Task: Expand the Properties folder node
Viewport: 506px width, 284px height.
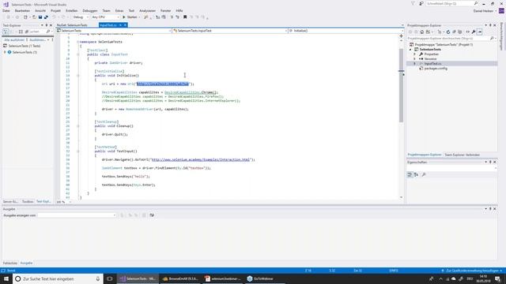Action: 414,54
